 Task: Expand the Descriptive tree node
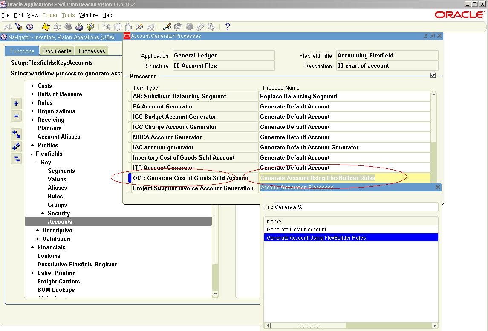(x=38, y=230)
